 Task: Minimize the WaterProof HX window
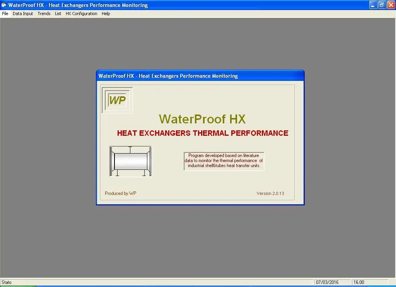pyautogui.click(x=373, y=5)
